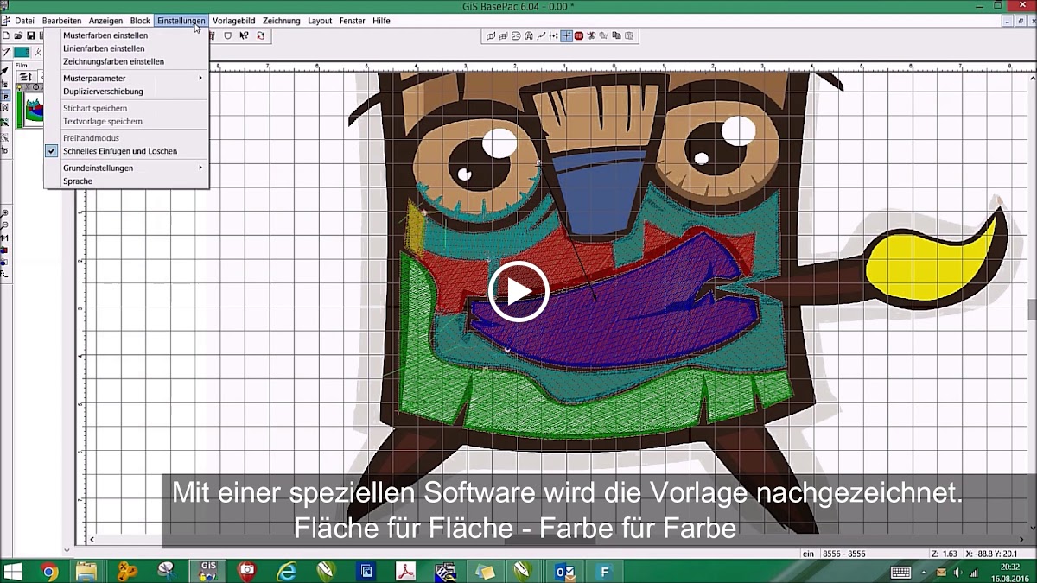Image resolution: width=1037 pixels, height=583 pixels.
Task: Select the circled letter A tool
Action: [529, 36]
